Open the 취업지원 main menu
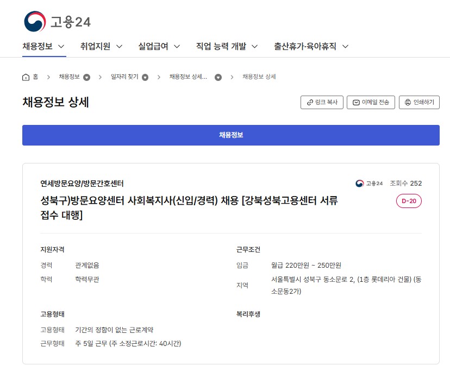This screenshot has height=372, width=450. point(95,46)
